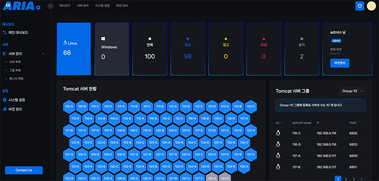This screenshot has width=379, height=181.
Task: Open the user avatar menu
Action: coord(371,6)
